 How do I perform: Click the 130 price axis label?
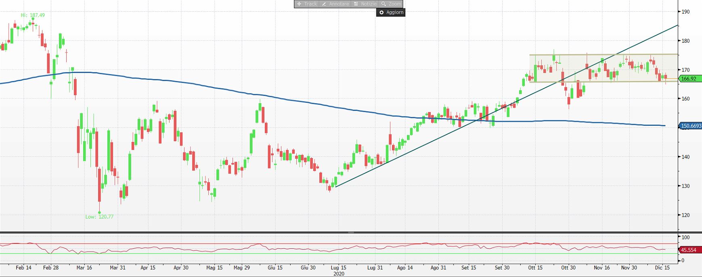click(685, 186)
